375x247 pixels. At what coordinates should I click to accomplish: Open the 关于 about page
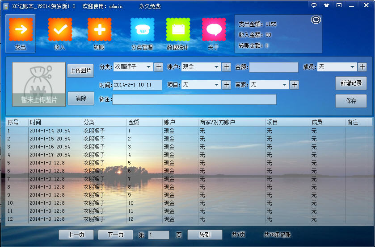point(213,33)
